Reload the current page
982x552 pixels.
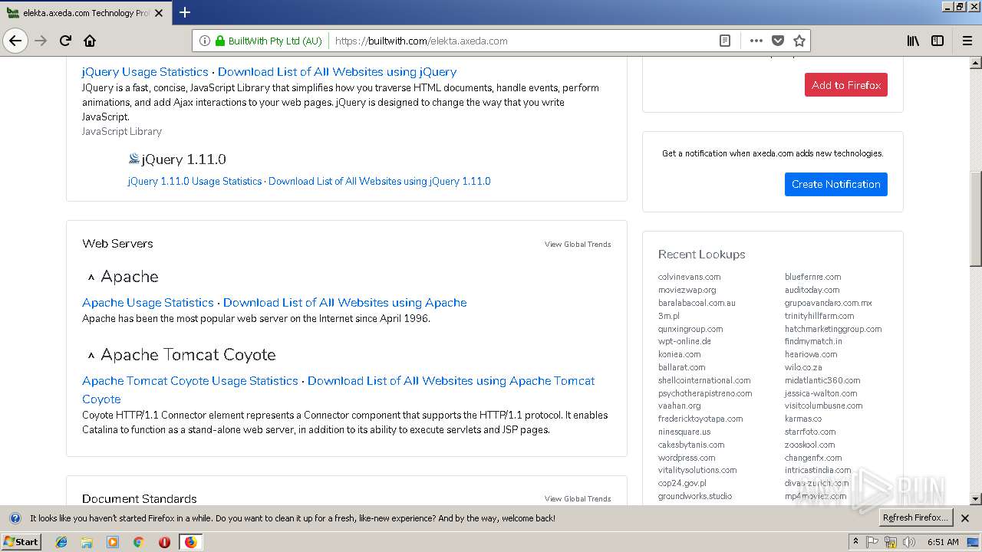point(65,41)
